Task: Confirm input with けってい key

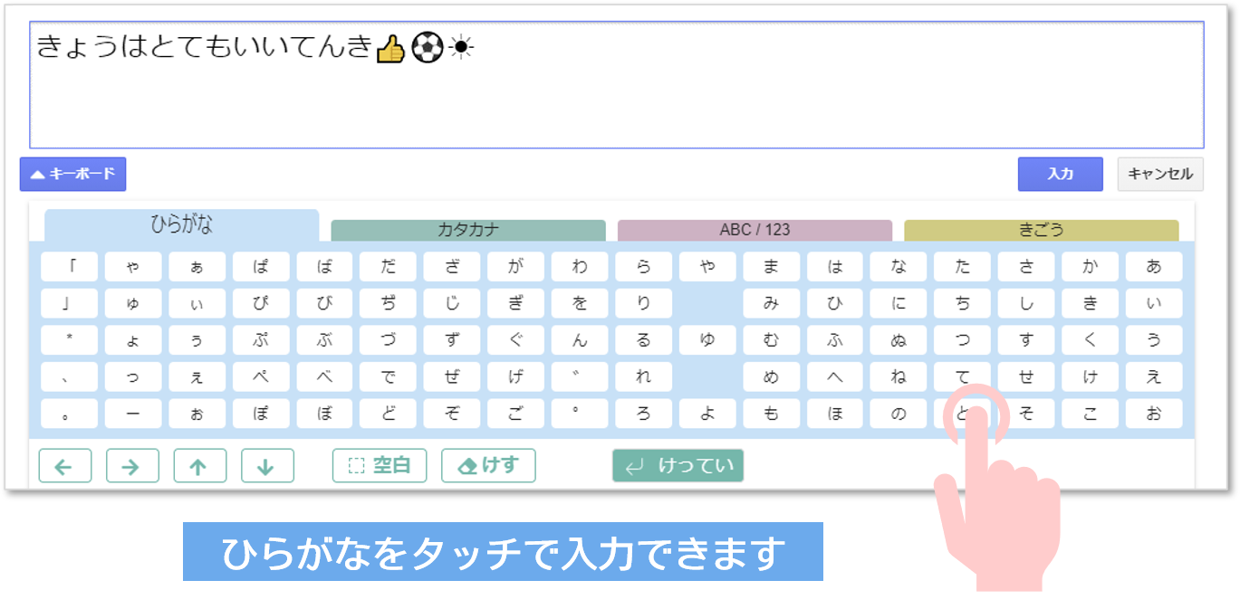Action: [x=678, y=466]
